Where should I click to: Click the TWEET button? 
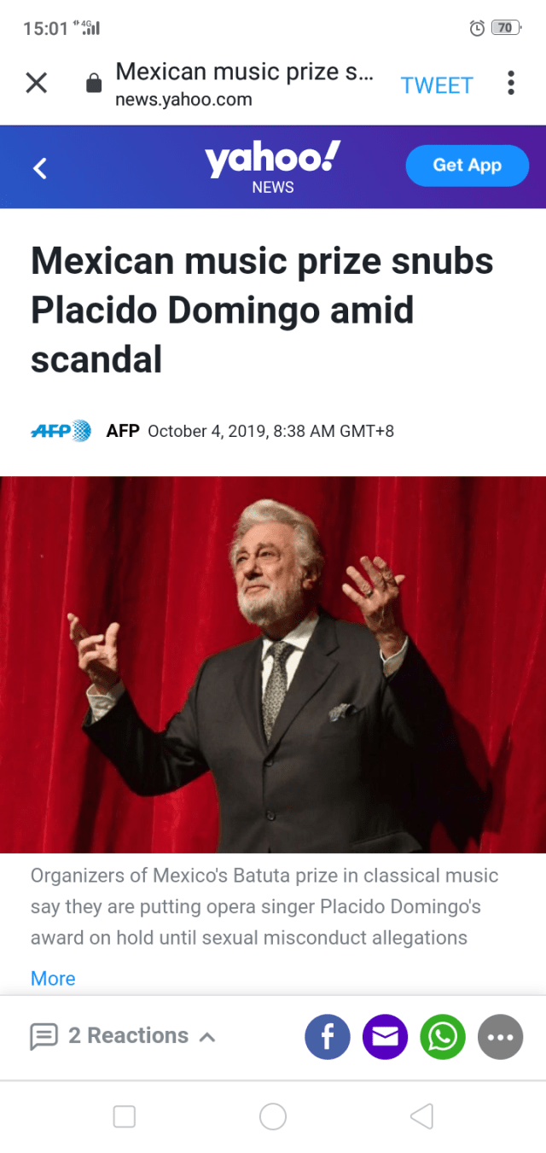point(437,85)
